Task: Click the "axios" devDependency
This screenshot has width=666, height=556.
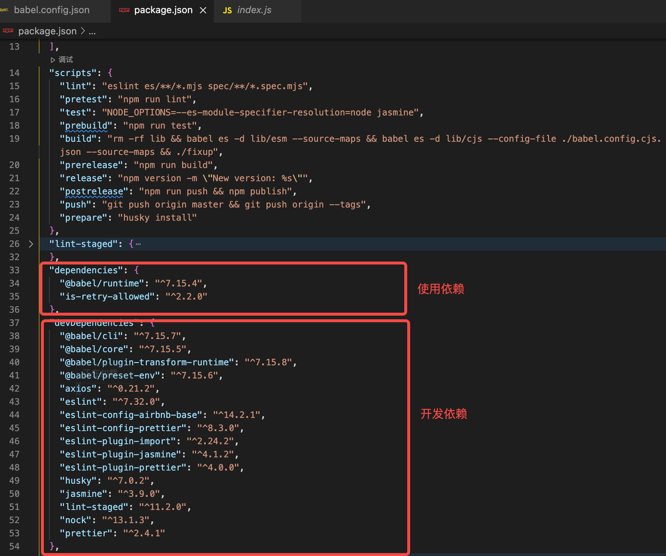Action: click(x=78, y=389)
